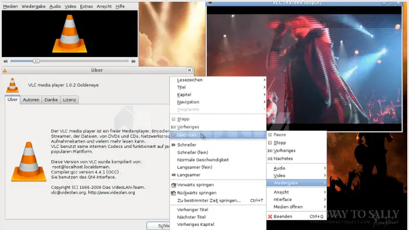Open the Video menu in menu bar
This screenshot has height=230, width=409.
70,6
